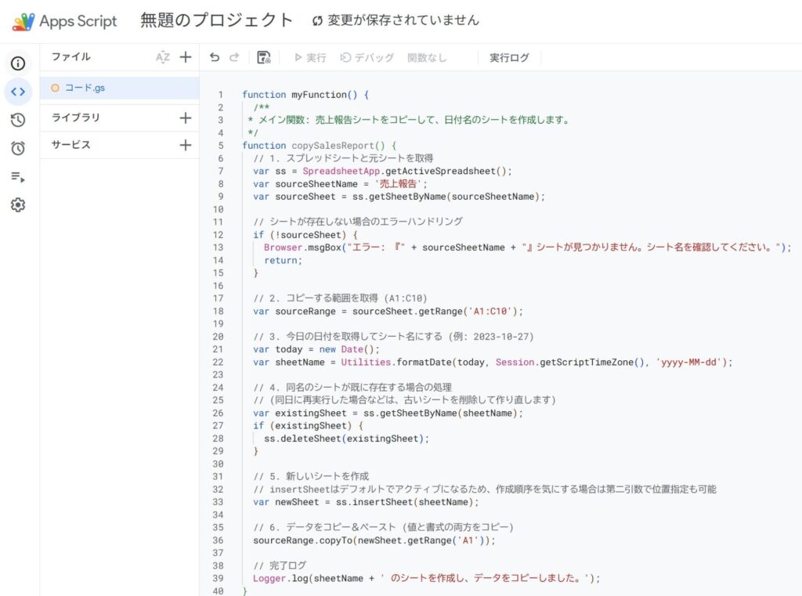Open Executions list icon in sidebar
Image resolution: width=802 pixels, height=596 pixels.
click(x=18, y=177)
